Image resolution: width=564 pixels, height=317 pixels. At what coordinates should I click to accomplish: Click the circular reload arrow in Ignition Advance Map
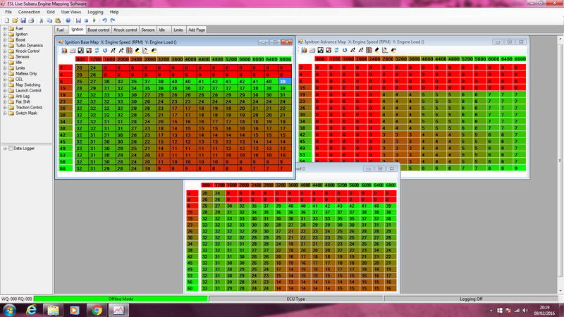(x=345, y=50)
